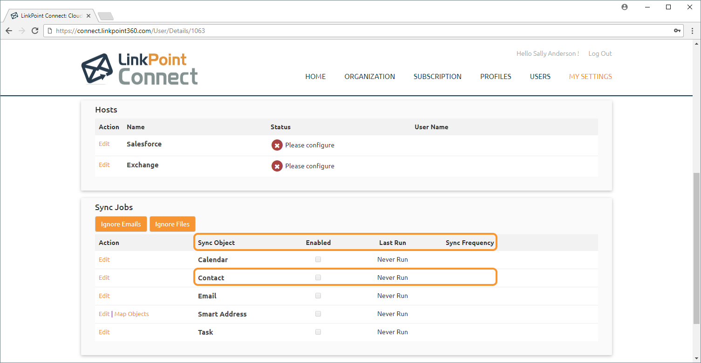
Task: Click the saved password key icon
Action: click(x=677, y=31)
